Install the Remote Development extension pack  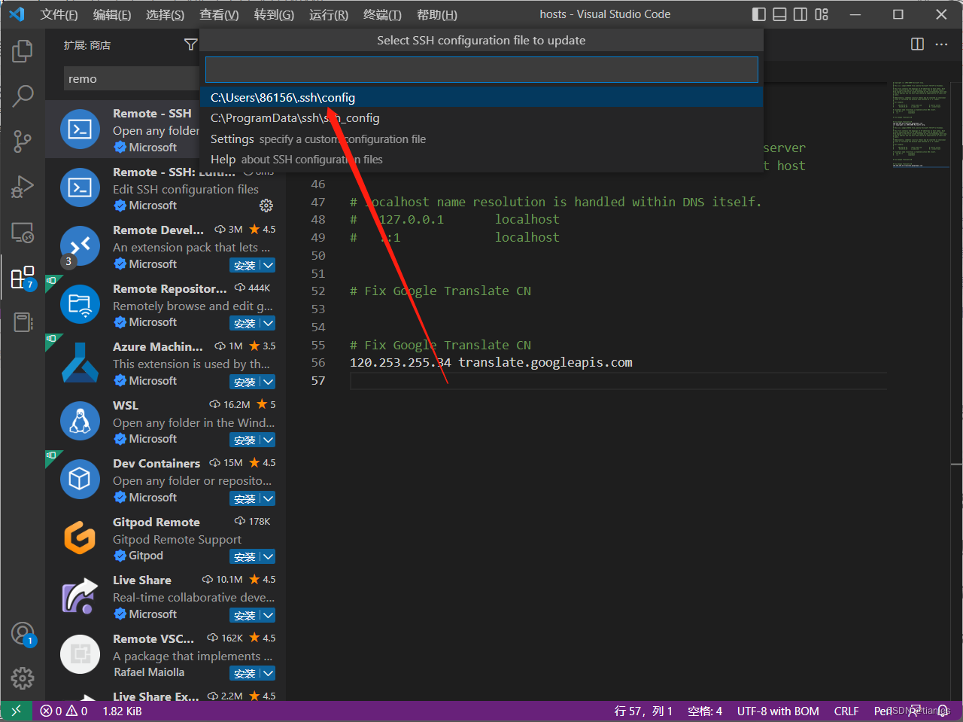pos(245,265)
